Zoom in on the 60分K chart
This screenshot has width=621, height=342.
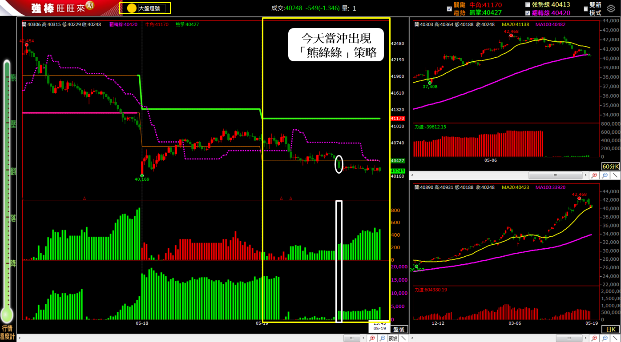(x=594, y=175)
